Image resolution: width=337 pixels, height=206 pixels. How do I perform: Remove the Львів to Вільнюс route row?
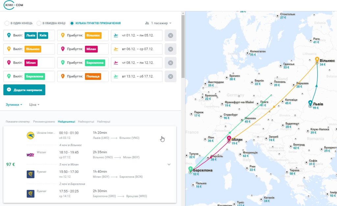170,35
